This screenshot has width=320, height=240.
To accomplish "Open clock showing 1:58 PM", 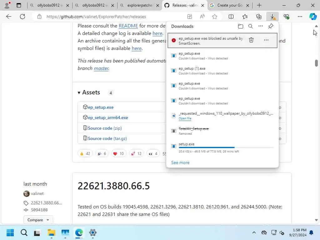I will tap(298, 232).
